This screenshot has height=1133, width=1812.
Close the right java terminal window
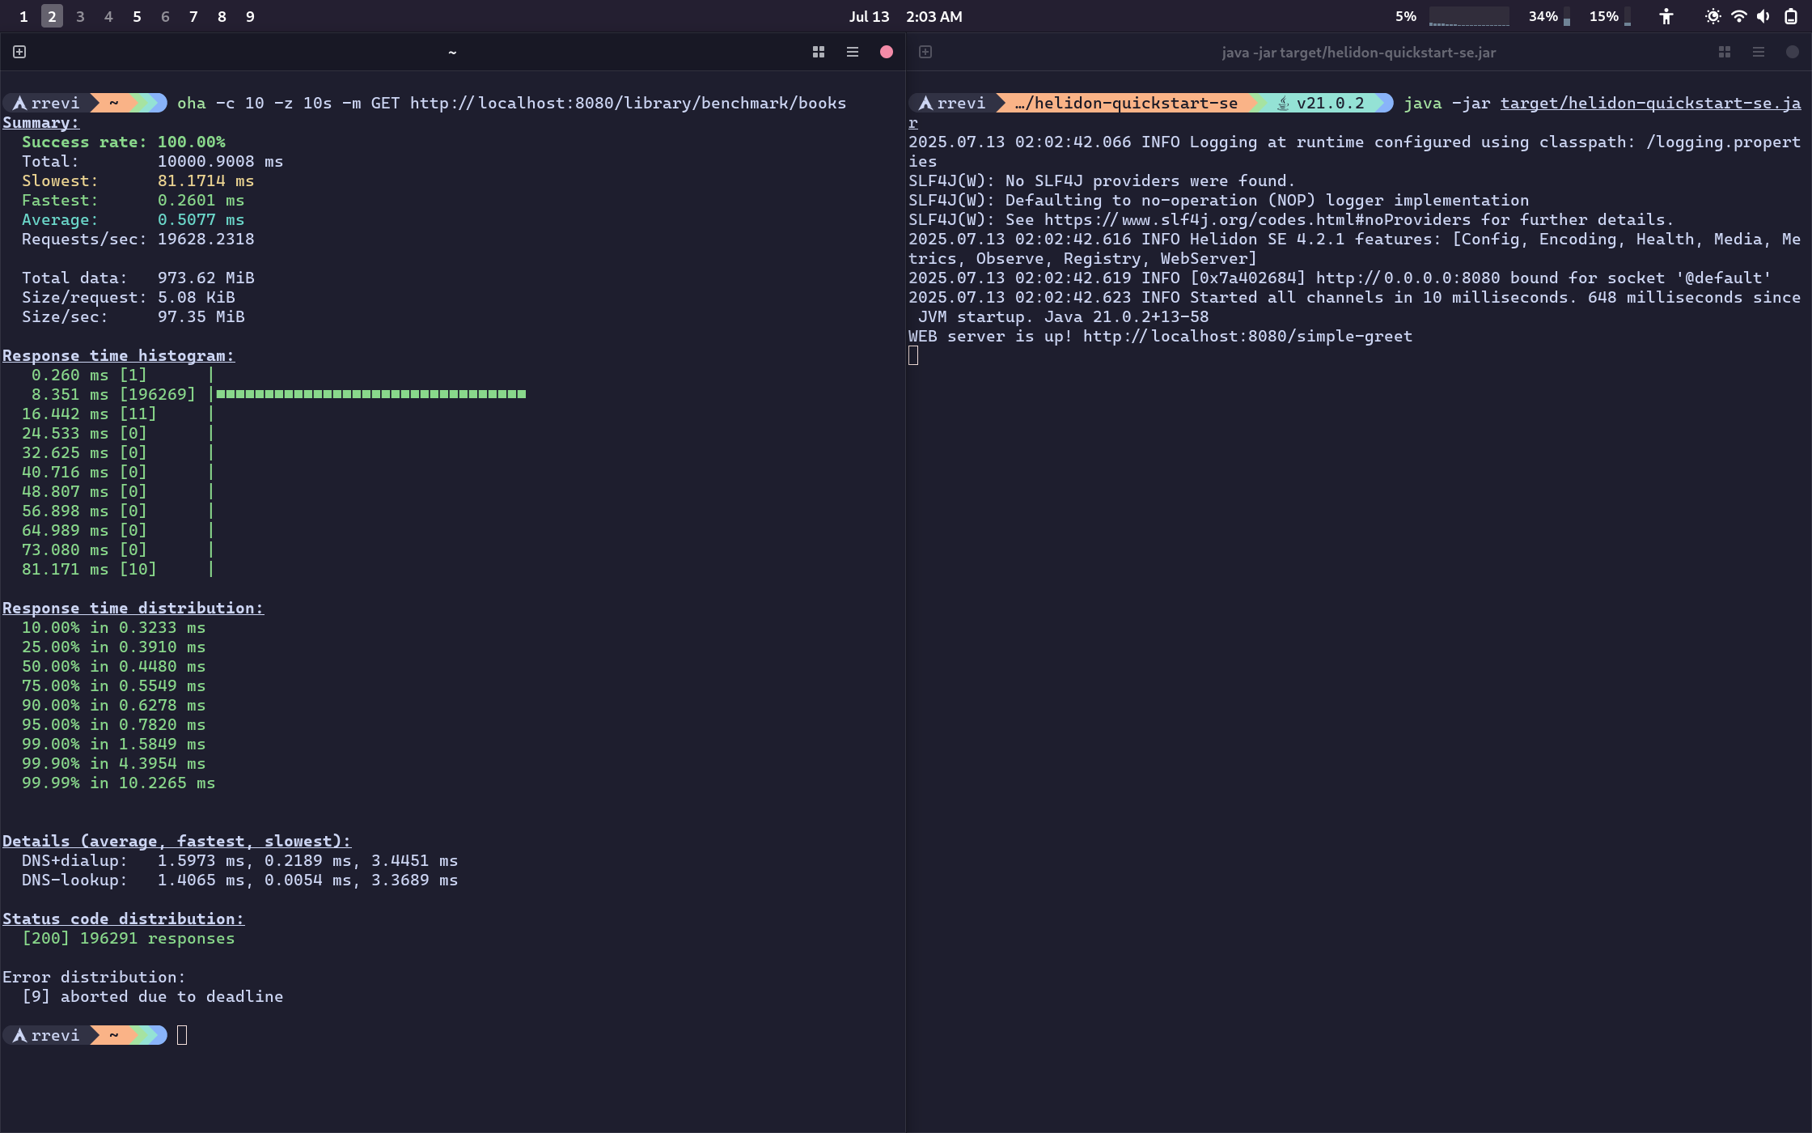click(x=1793, y=52)
